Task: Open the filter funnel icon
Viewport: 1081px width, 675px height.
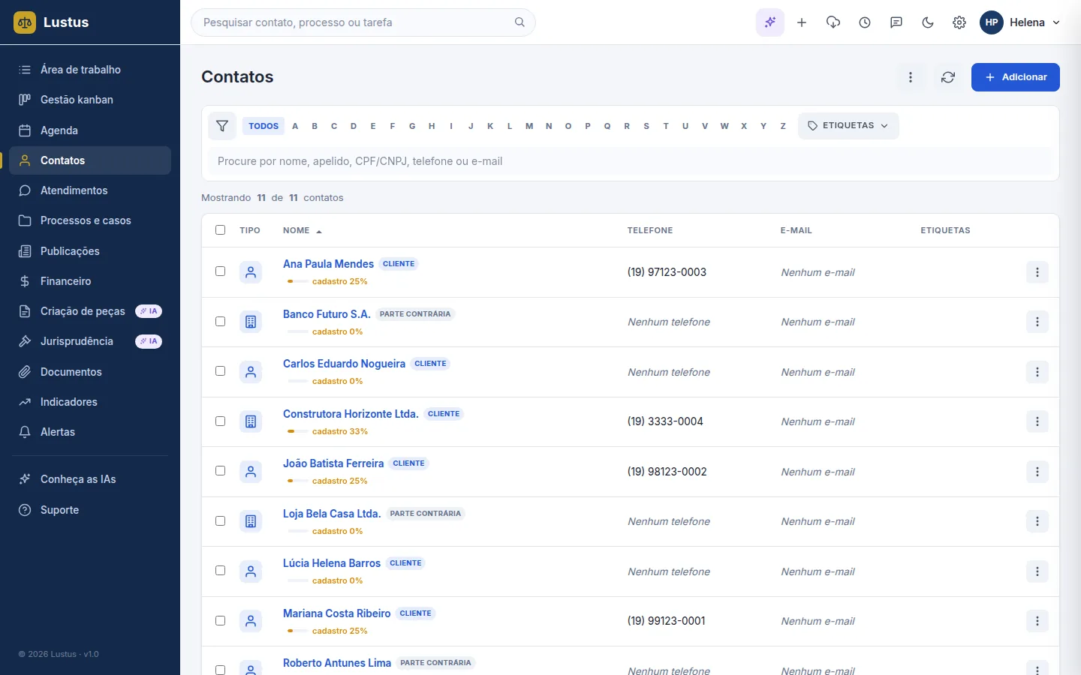Action: (222, 126)
